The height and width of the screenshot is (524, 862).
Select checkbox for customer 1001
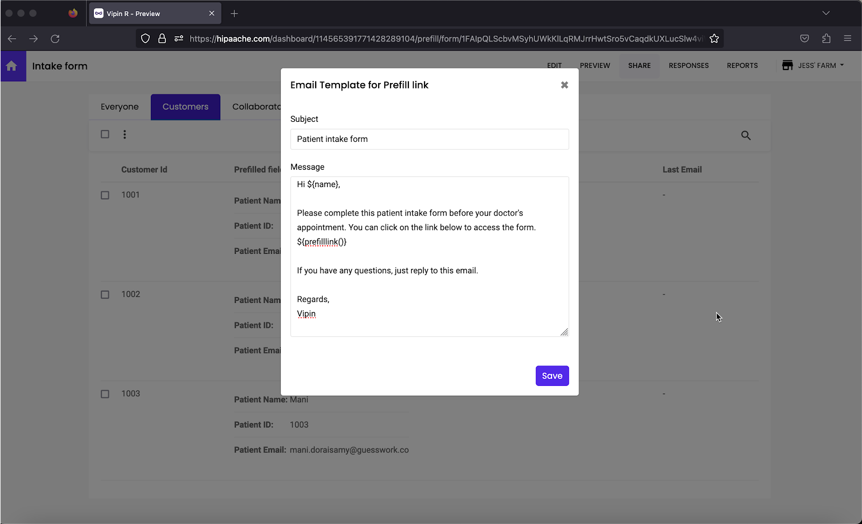point(105,195)
